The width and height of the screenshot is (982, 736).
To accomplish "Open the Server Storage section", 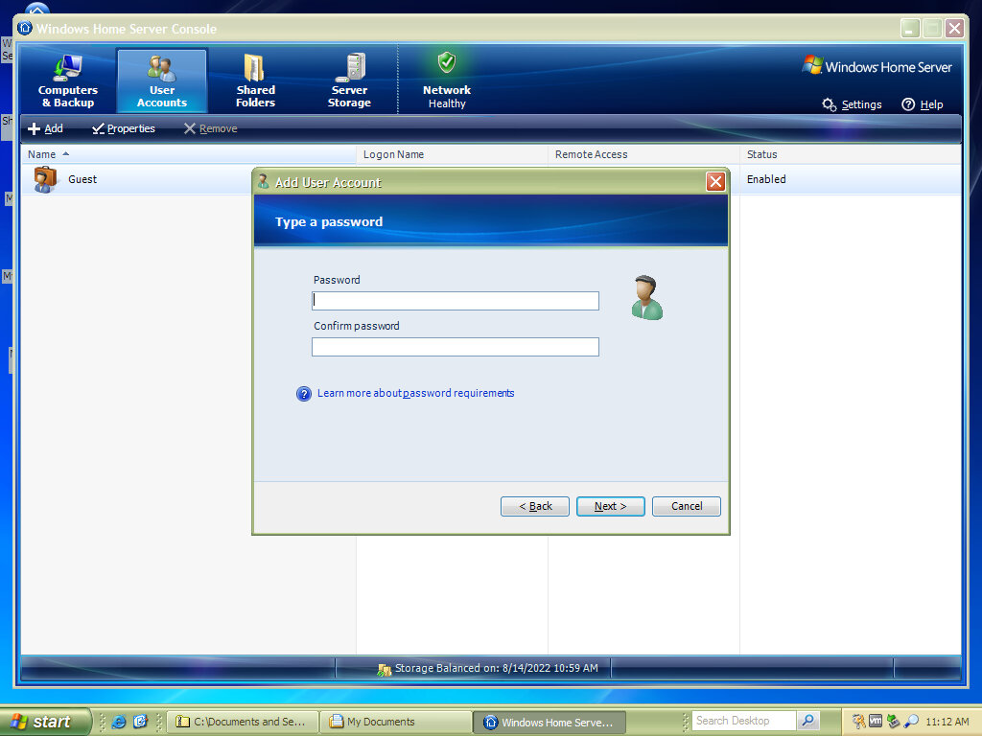I will pyautogui.click(x=349, y=80).
